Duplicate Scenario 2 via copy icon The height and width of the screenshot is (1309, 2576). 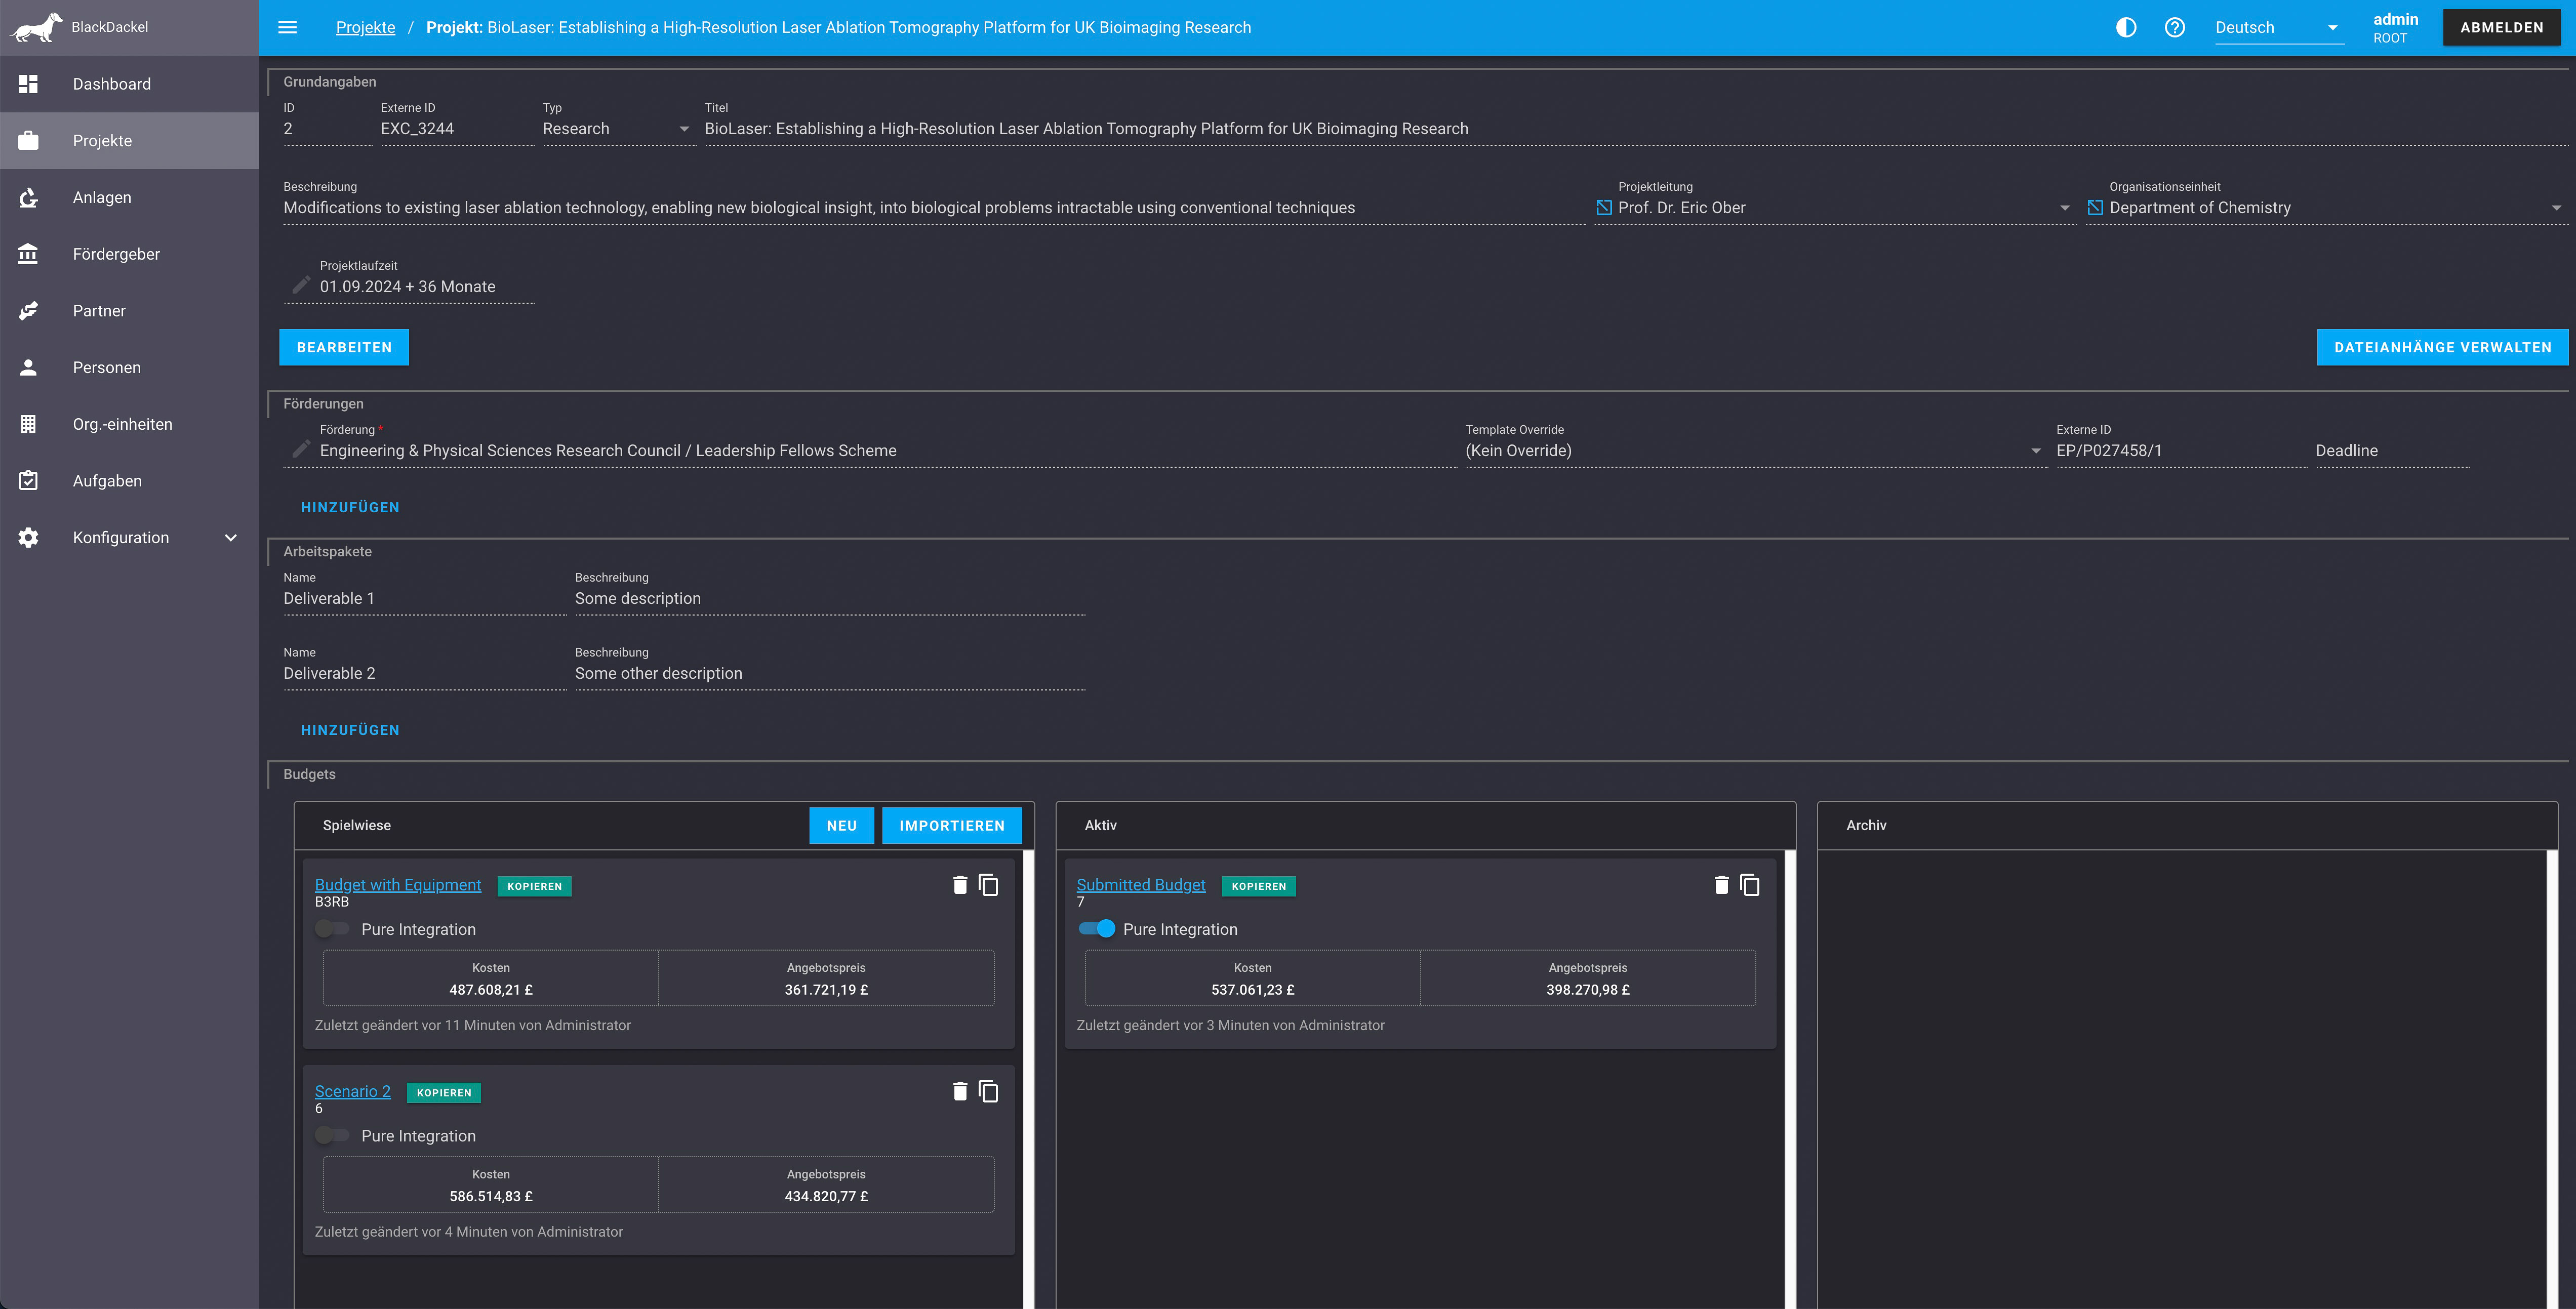(x=988, y=1091)
